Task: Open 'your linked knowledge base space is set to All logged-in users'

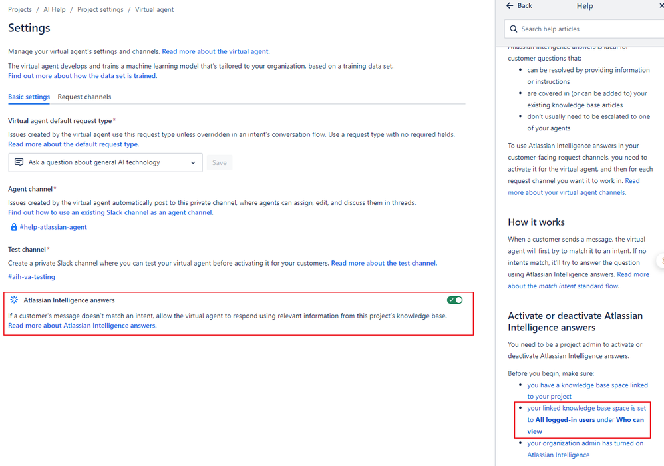Action: tap(587, 420)
